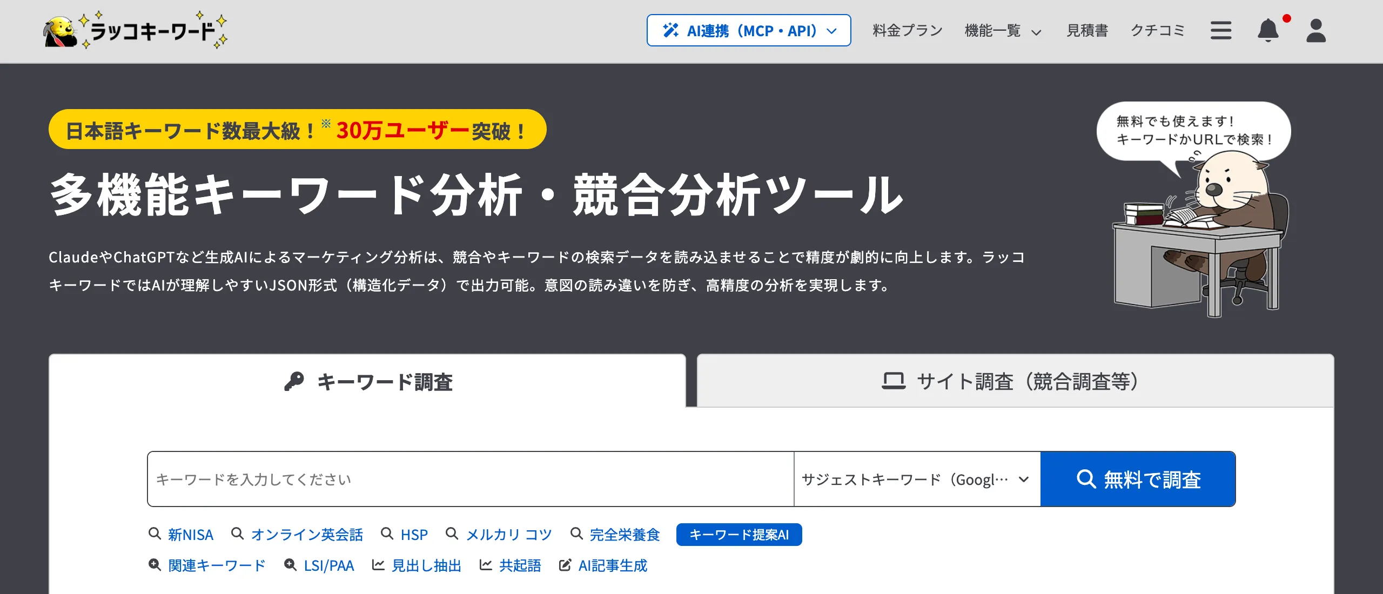
Task: Switch to the キーワード調査 tab
Action: pos(367,381)
